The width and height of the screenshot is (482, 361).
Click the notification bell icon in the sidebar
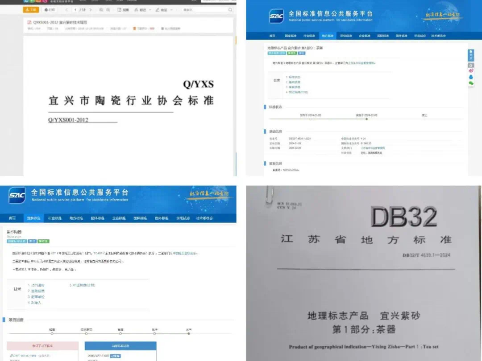(x=471, y=77)
